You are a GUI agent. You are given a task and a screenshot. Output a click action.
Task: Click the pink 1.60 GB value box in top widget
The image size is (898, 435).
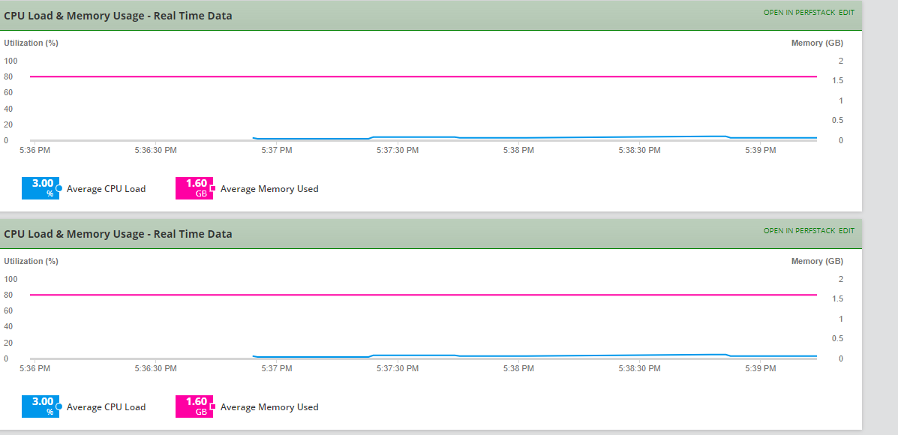[x=194, y=188]
